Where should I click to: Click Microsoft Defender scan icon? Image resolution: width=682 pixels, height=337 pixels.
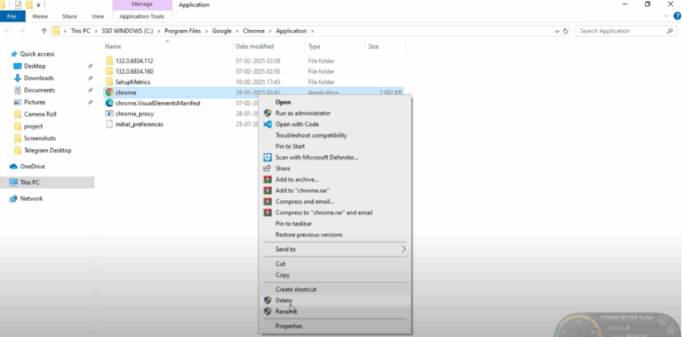pos(268,157)
